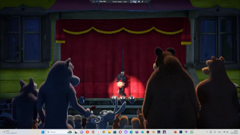The width and height of the screenshot is (240, 135).
Task: Open the Windows Start menu
Action: [43, 132]
